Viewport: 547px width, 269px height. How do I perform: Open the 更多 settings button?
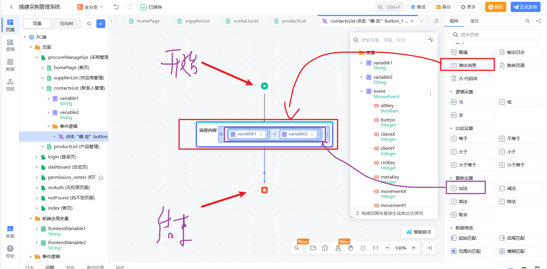(468, 7)
